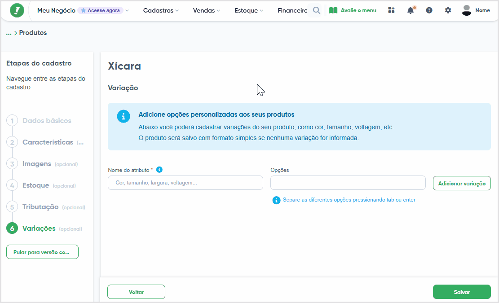Focus the Nome do atributo input field
The width and height of the screenshot is (499, 303).
(x=185, y=183)
